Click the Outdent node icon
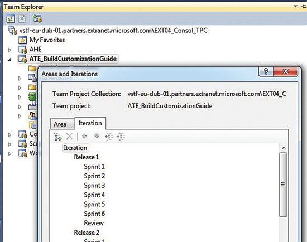The image size is (307, 242). click(109, 137)
